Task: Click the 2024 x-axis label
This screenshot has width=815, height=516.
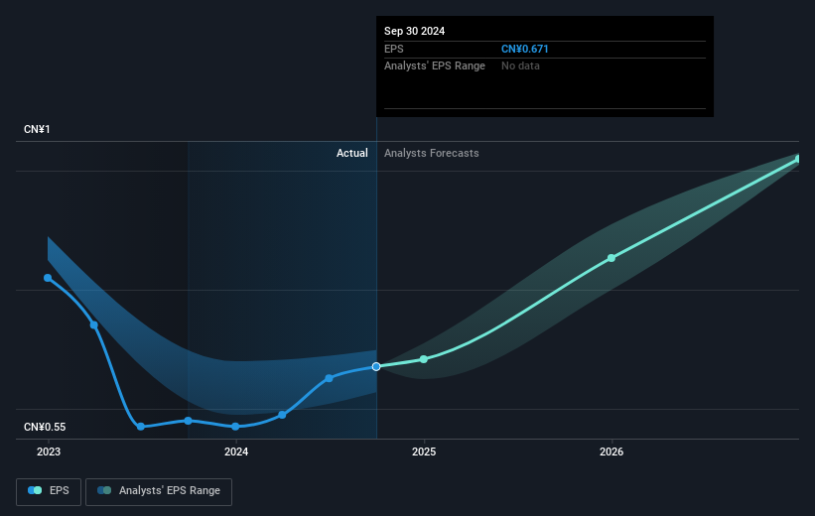Action: [236, 451]
